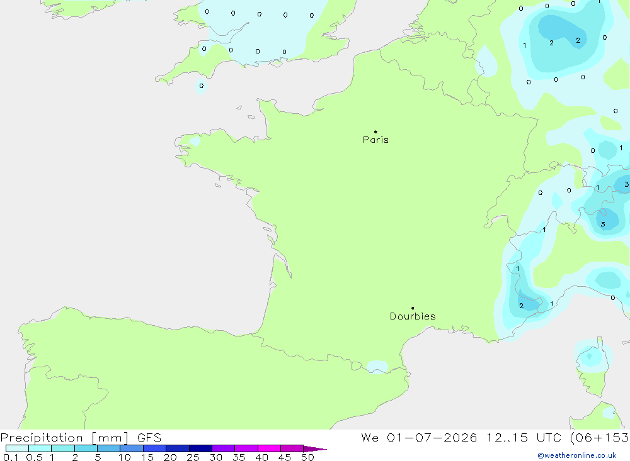Click the '0.5' legend scale label
Viewport: 630px width, 461px height.
[x=35, y=457]
